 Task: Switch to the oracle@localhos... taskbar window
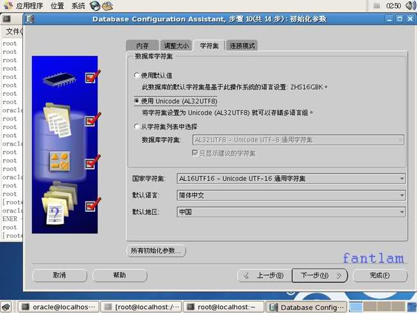(58, 307)
